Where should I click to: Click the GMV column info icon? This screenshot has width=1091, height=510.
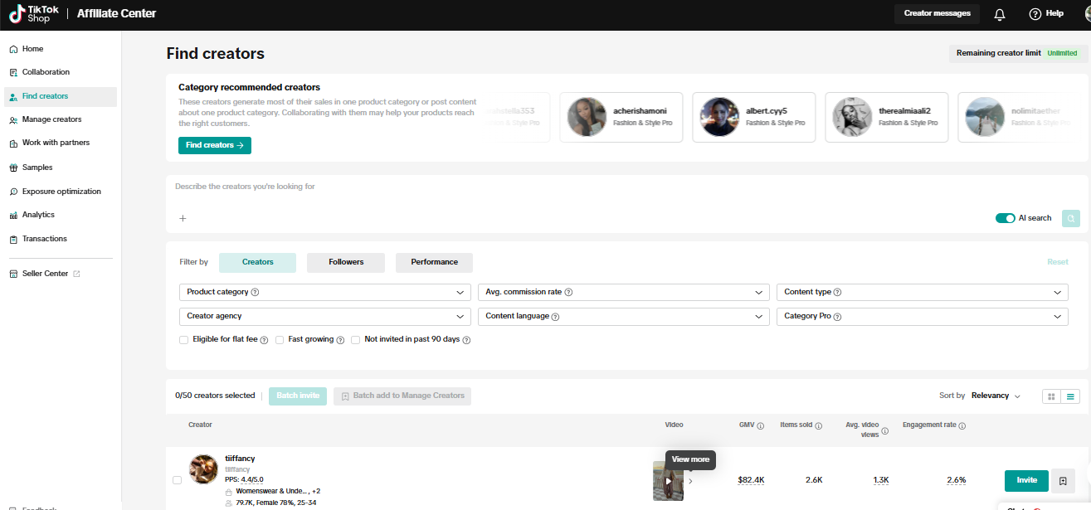pyautogui.click(x=760, y=426)
